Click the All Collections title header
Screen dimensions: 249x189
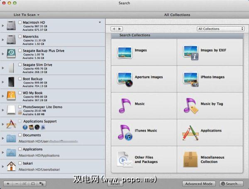point(177,15)
